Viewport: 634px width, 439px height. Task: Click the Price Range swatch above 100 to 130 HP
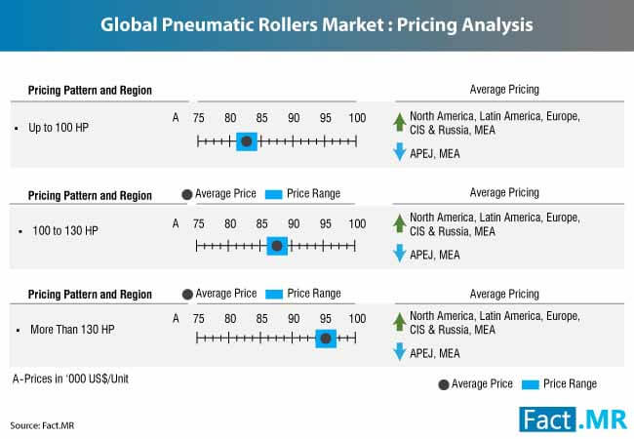pyautogui.click(x=274, y=195)
